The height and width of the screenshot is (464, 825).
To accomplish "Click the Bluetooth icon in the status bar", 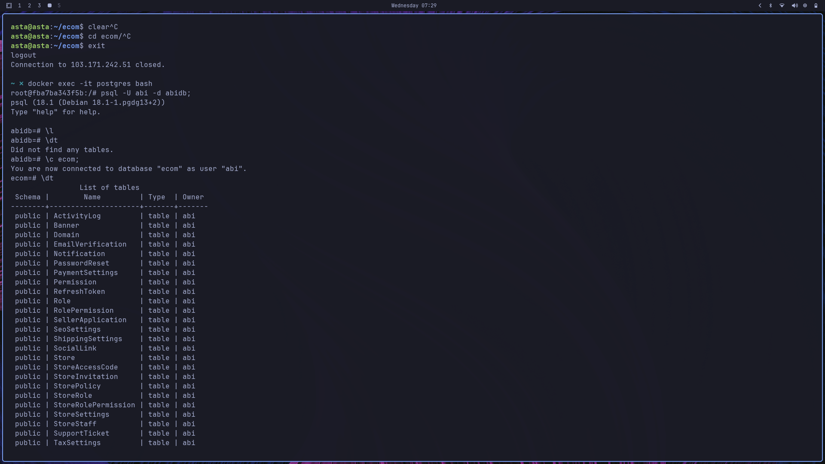I will 770,6.
